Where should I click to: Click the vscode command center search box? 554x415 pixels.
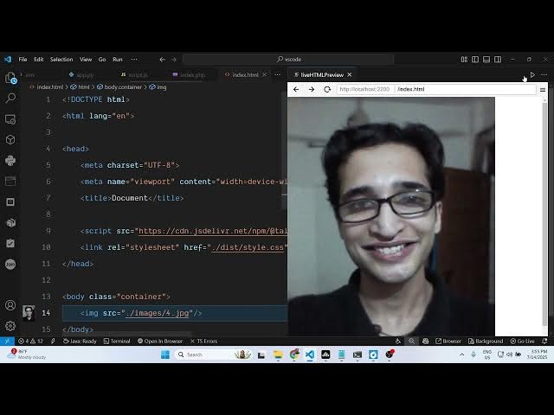click(x=288, y=60)
